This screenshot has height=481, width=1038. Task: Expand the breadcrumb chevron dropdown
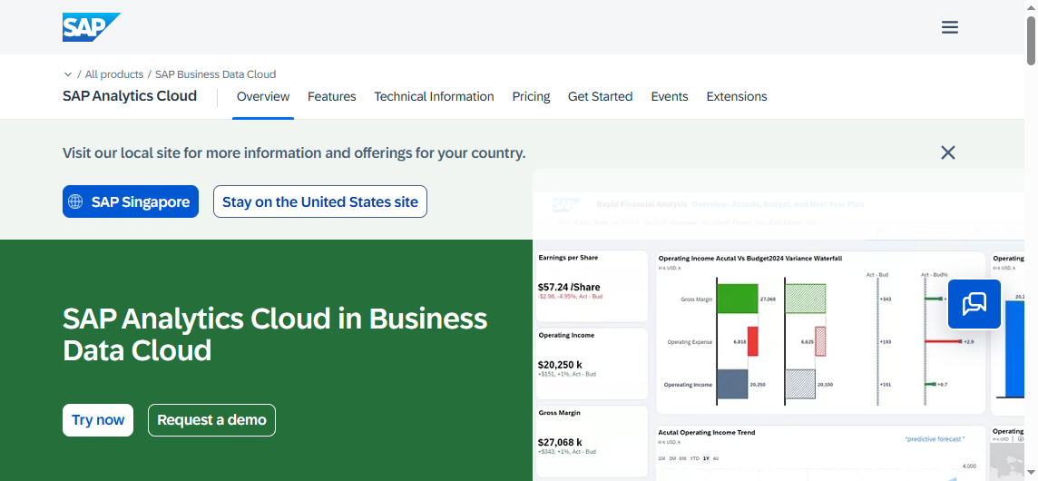point(68,74)
